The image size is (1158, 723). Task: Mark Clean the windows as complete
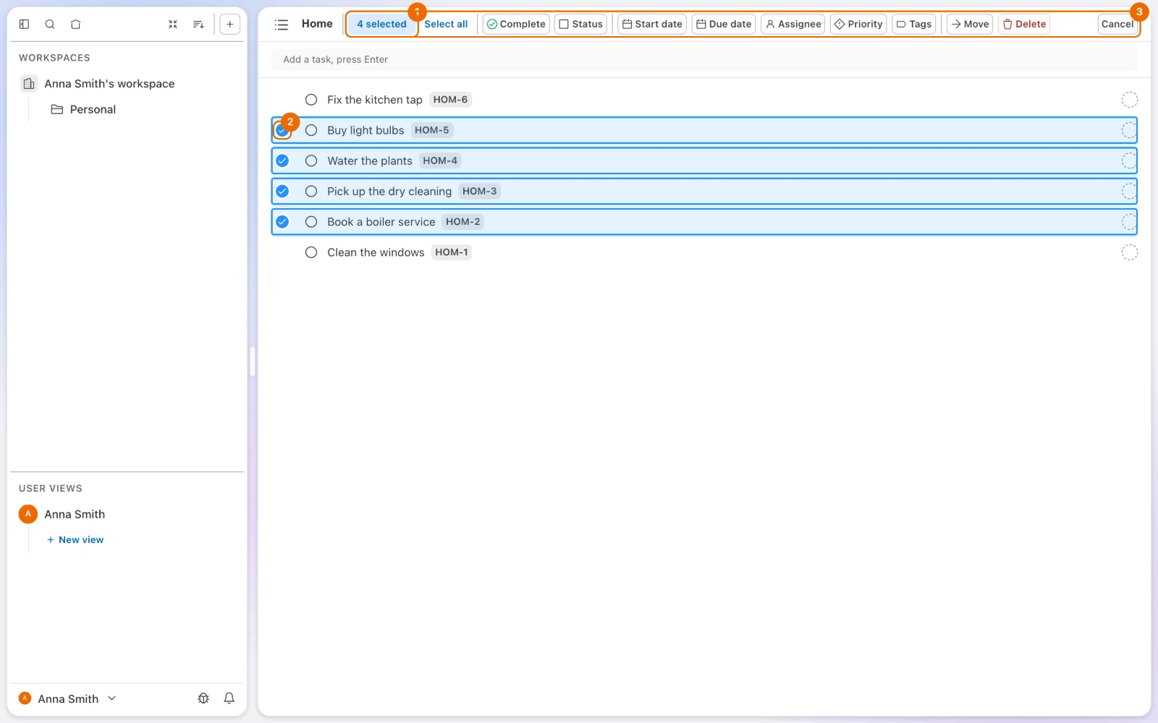click(311, 252)
